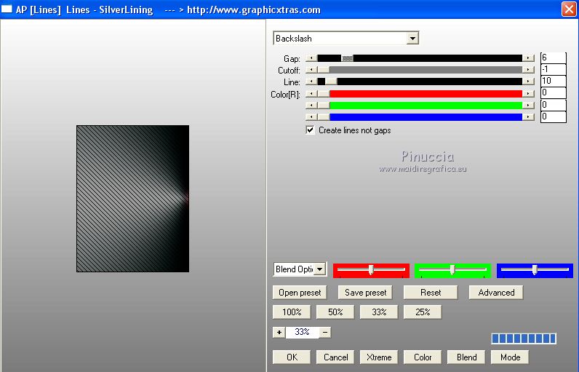Image resolution: width=579 pixels, height=372 pixels.
Task: Confirm with the OK button
Action: click(x=292, y=357)
